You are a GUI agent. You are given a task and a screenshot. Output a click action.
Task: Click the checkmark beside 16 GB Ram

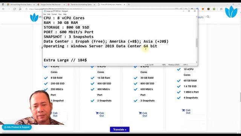tap(92, 78)
